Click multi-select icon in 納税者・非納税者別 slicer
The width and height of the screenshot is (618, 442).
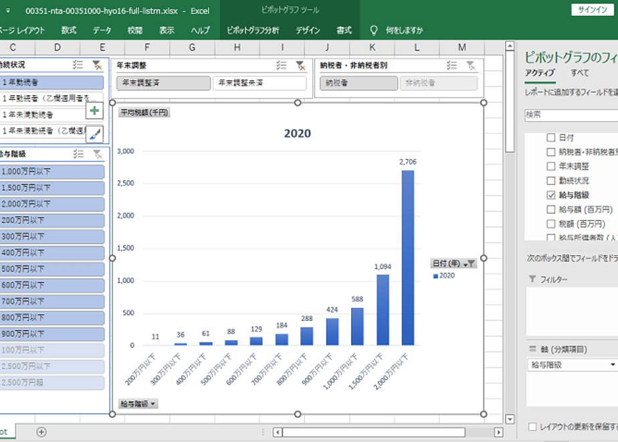pos(451,66)
